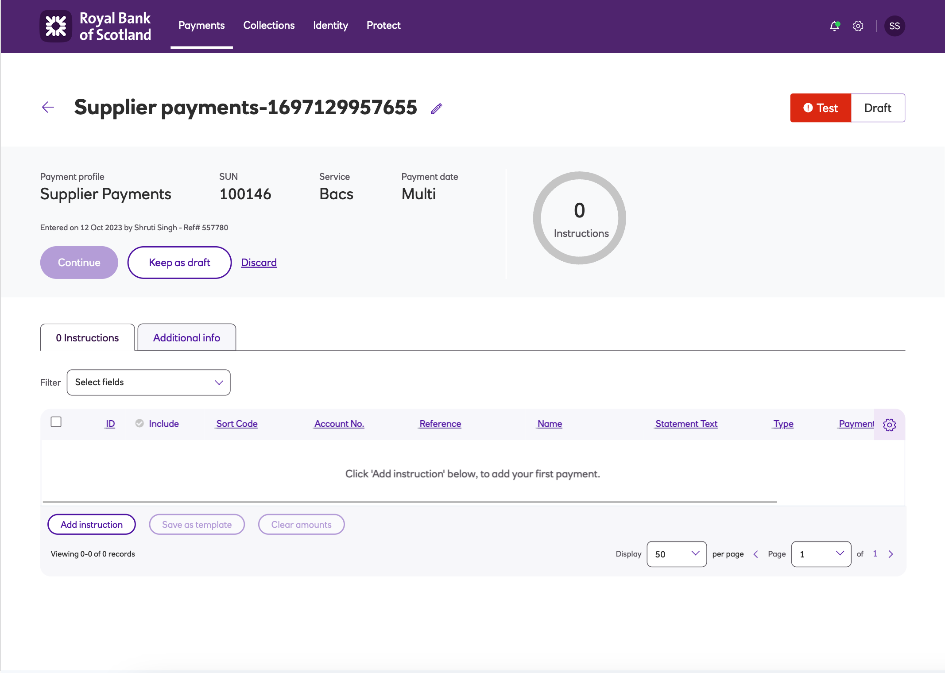
Task: Click Keep as draft
Action: 179,263
